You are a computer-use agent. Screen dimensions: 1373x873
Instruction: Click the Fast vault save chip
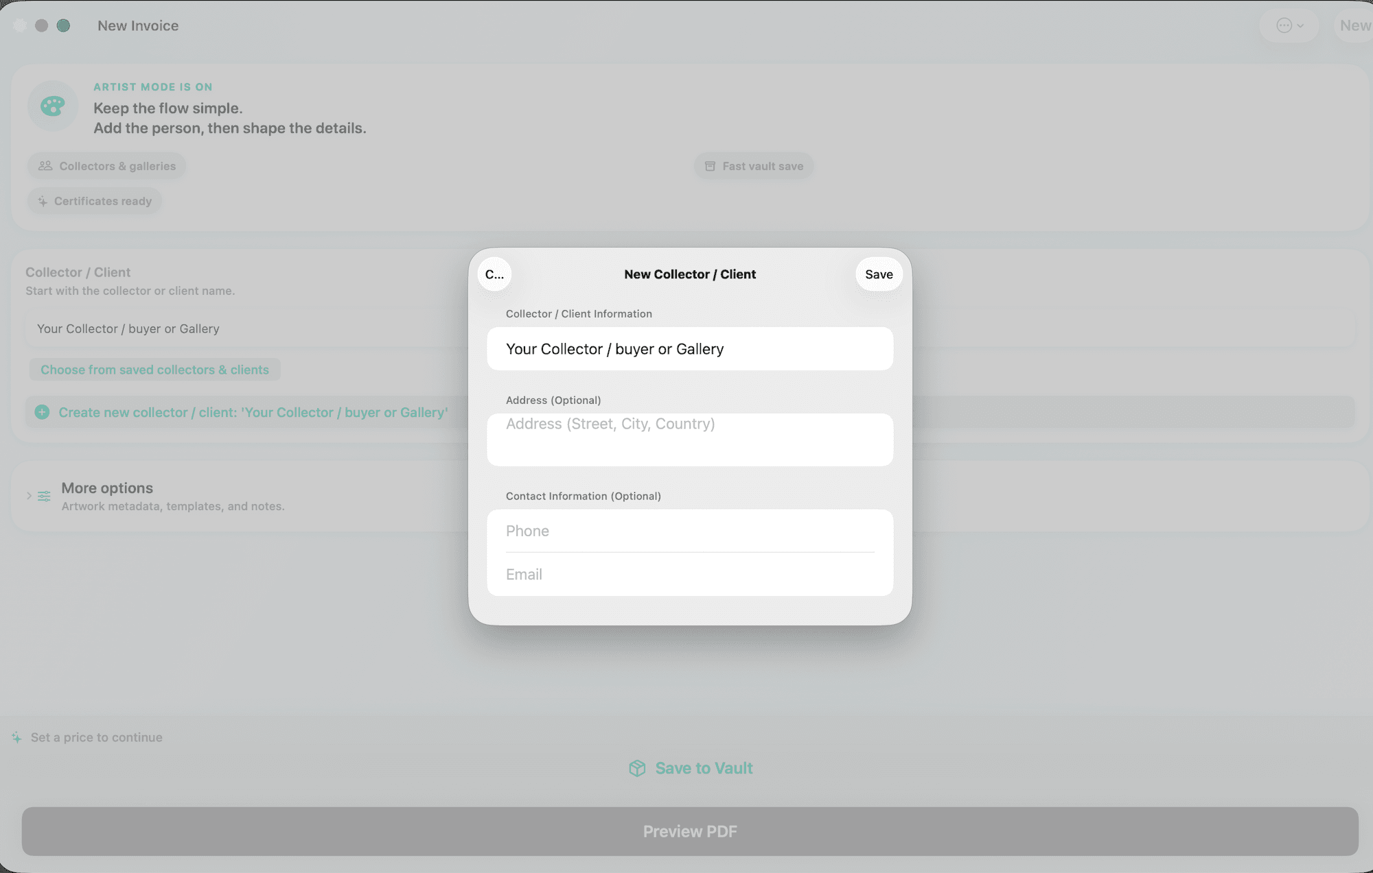754,166
